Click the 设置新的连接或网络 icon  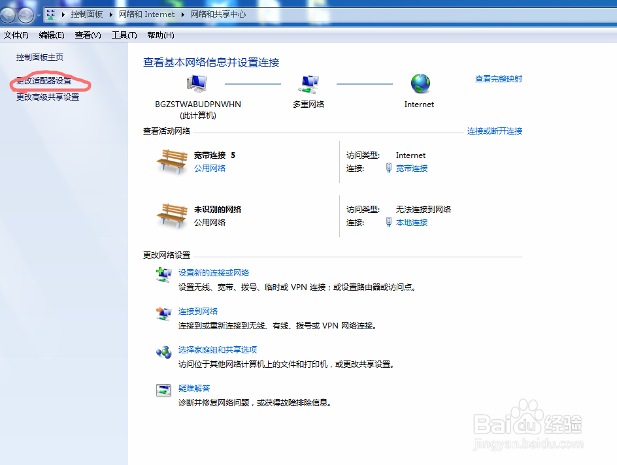(x=163, y=273)
